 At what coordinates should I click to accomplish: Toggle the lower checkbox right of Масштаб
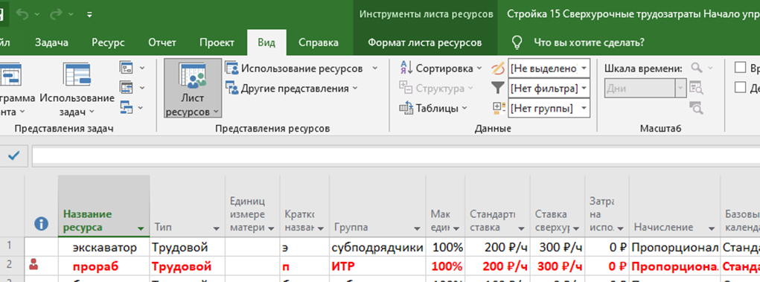point(740,87)
